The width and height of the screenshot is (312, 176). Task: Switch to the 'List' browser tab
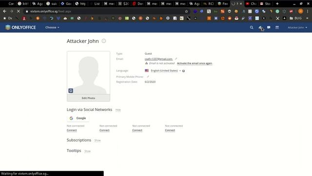(x=95, y=3)
